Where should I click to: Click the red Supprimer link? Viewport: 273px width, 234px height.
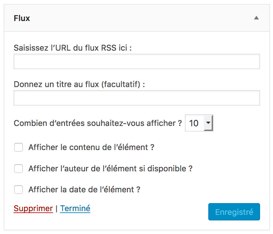point(33,208)
